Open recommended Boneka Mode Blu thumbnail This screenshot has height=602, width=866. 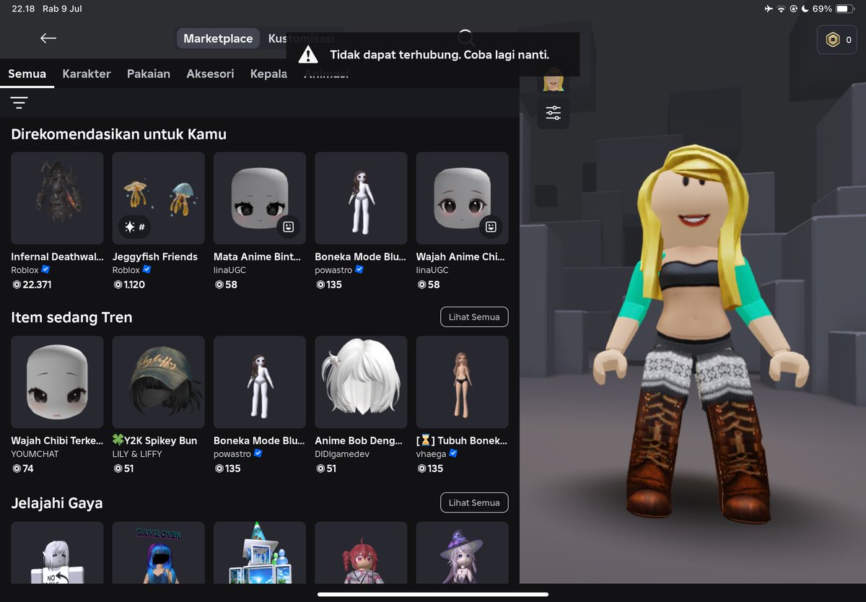click(361, 198)
